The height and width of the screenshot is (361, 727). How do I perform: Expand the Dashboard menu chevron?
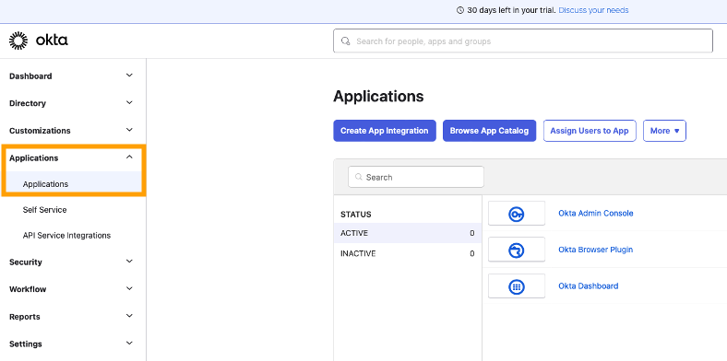tap(129, 76)
